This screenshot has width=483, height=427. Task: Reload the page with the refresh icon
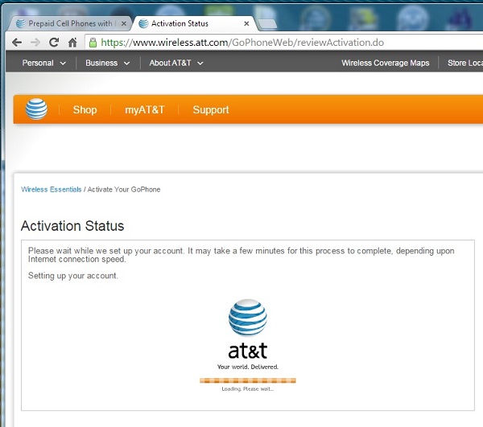click(x=54, y=42)
